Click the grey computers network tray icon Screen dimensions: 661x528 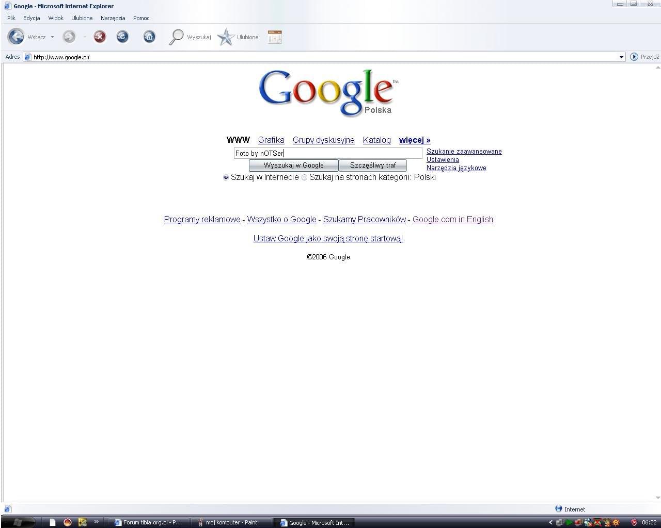[560, 522]
